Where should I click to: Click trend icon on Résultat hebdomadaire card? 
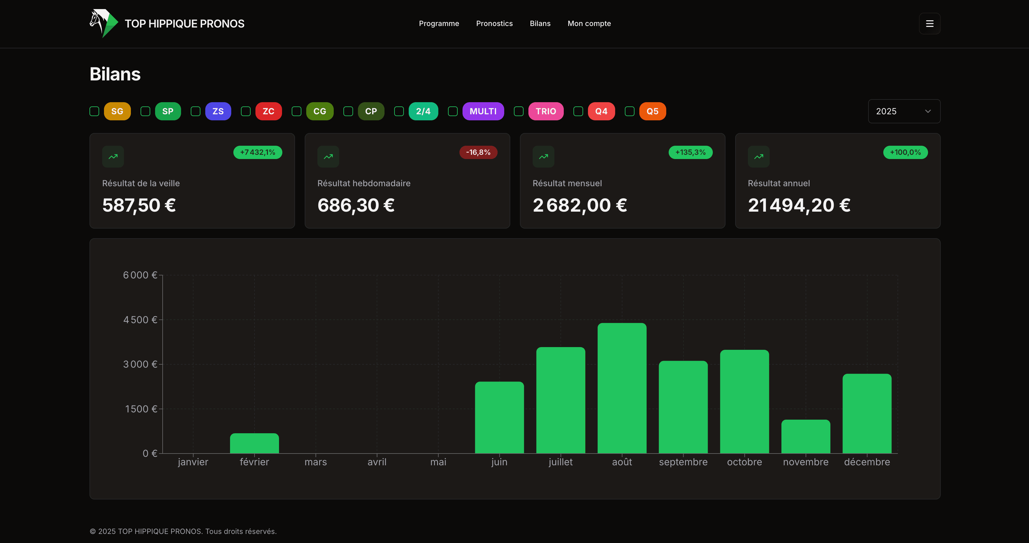[x=328, y=157]
